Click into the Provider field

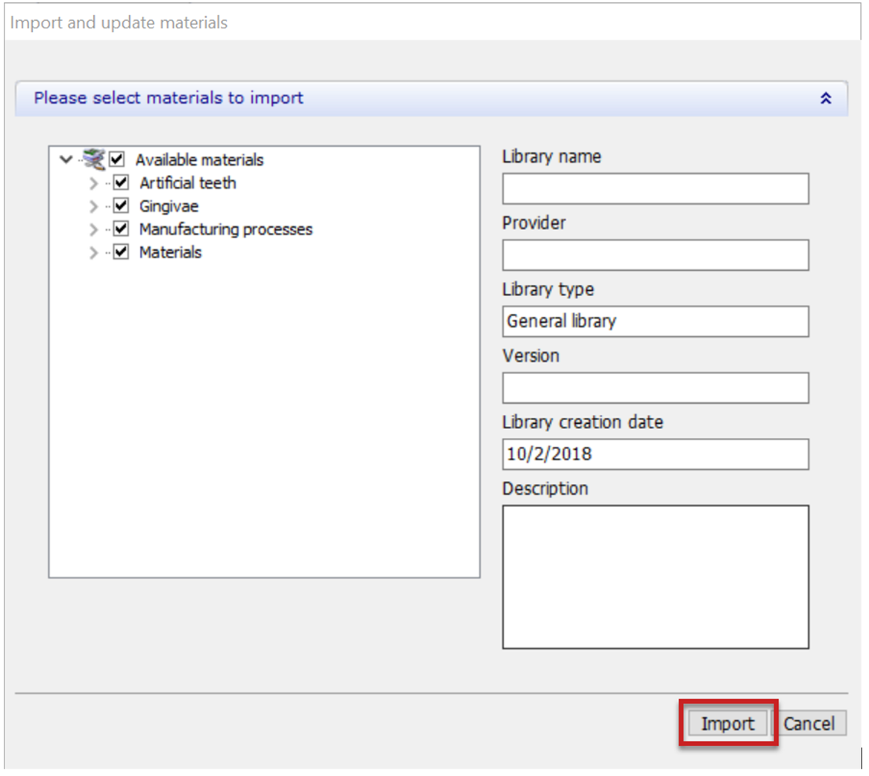coord(656,255)
